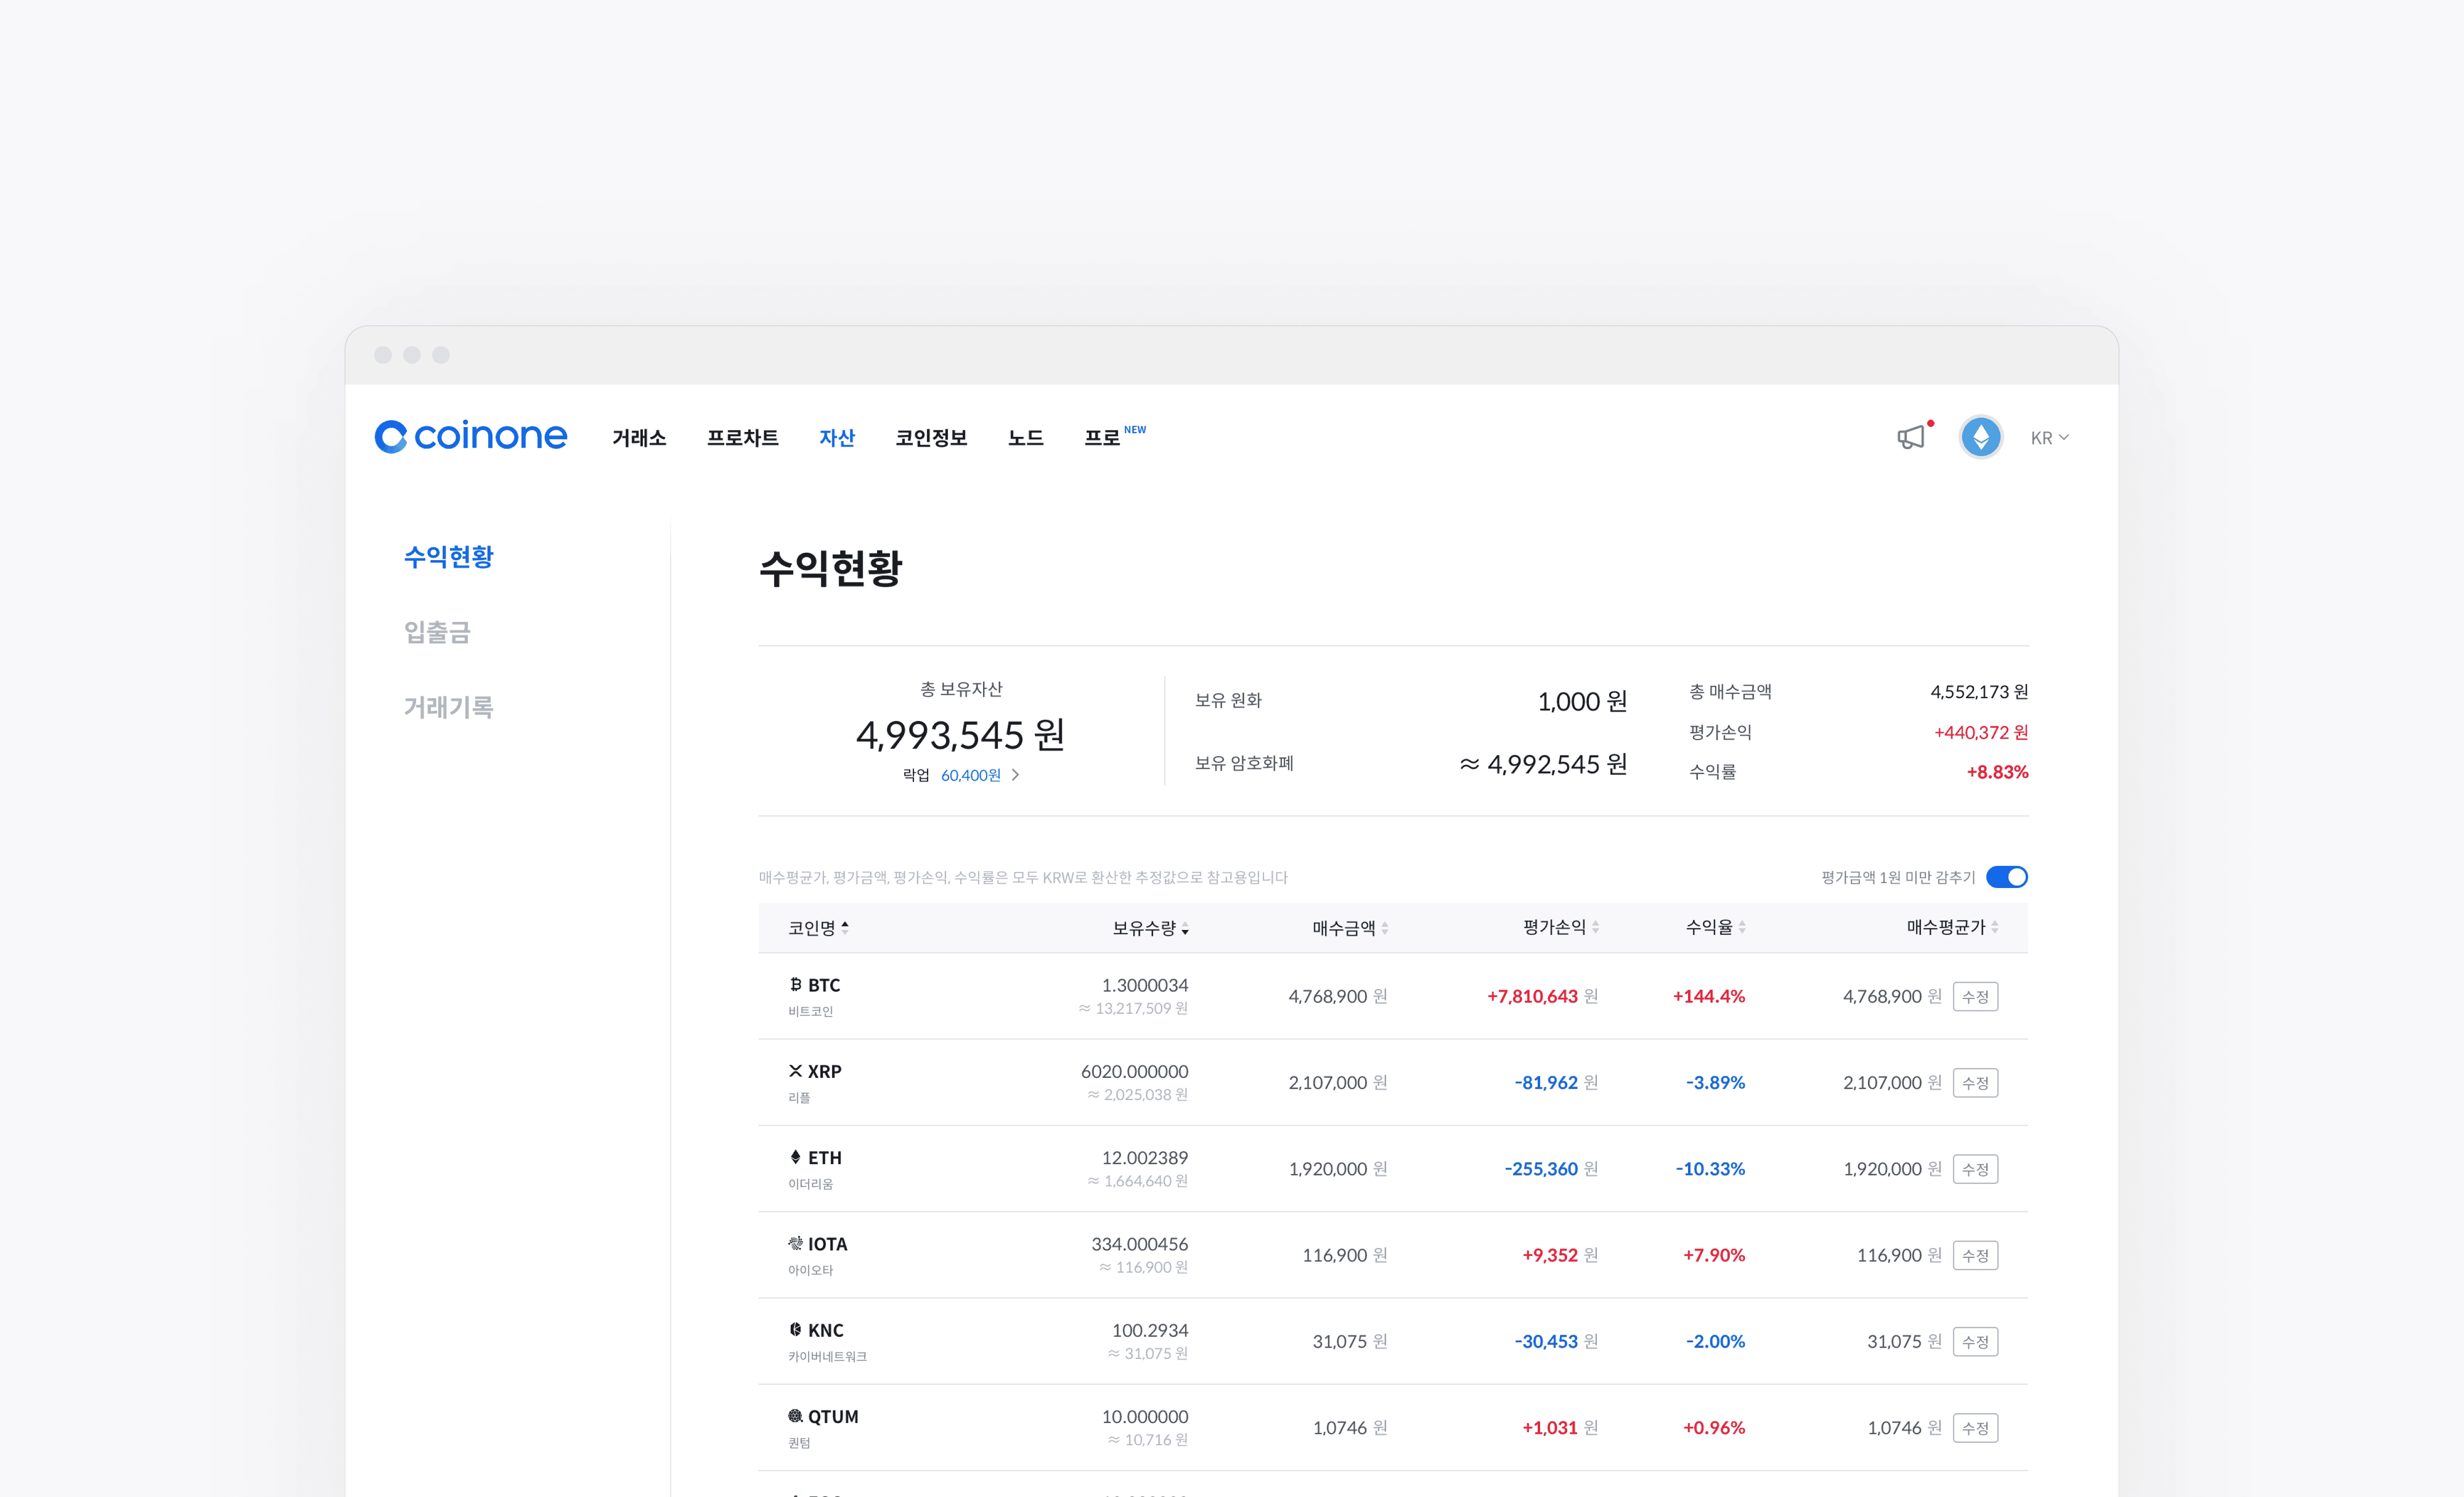This screenshot has height=1497, width=2464.
Task: Open the 코인정보 menu
Action: [x=931, y=438]
